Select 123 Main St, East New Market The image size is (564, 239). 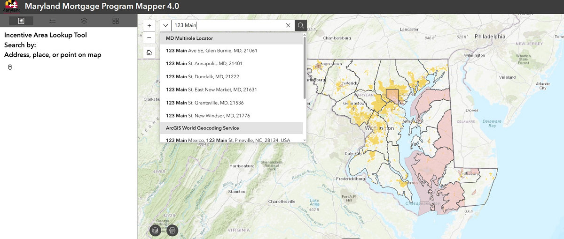tap(211, 90)
